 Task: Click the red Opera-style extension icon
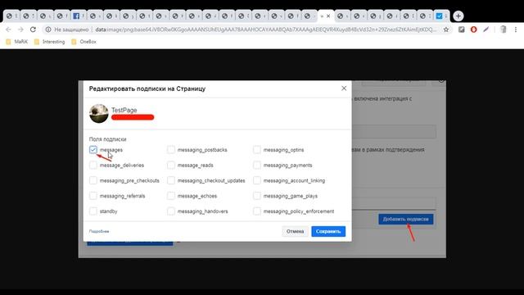473,29
